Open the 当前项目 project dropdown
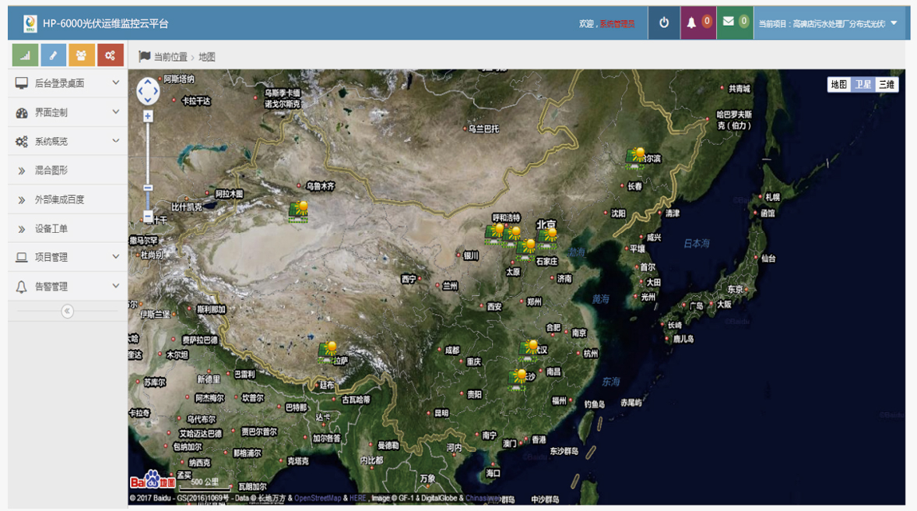The width and height of the screenshot is (917, 511). click(827, 23)
